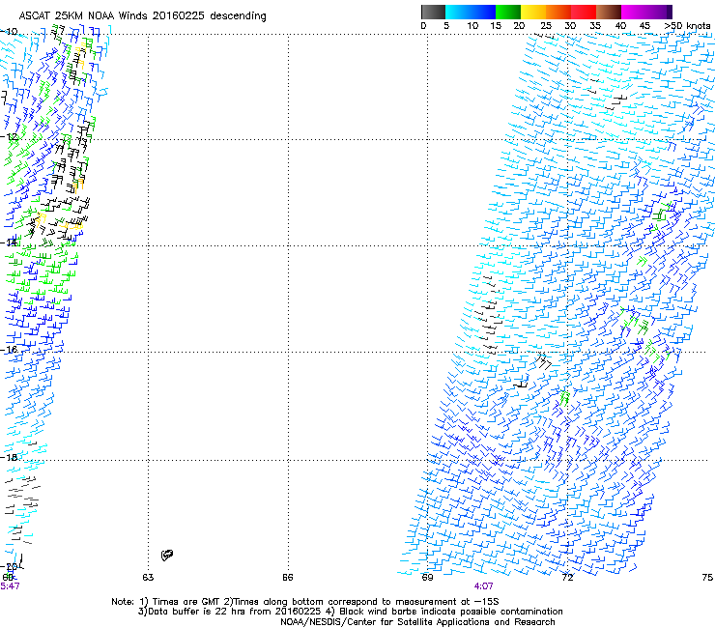Click longitude label '66' on bottom axis
Viewport: 715px width, 628px height.
(287, 578)
